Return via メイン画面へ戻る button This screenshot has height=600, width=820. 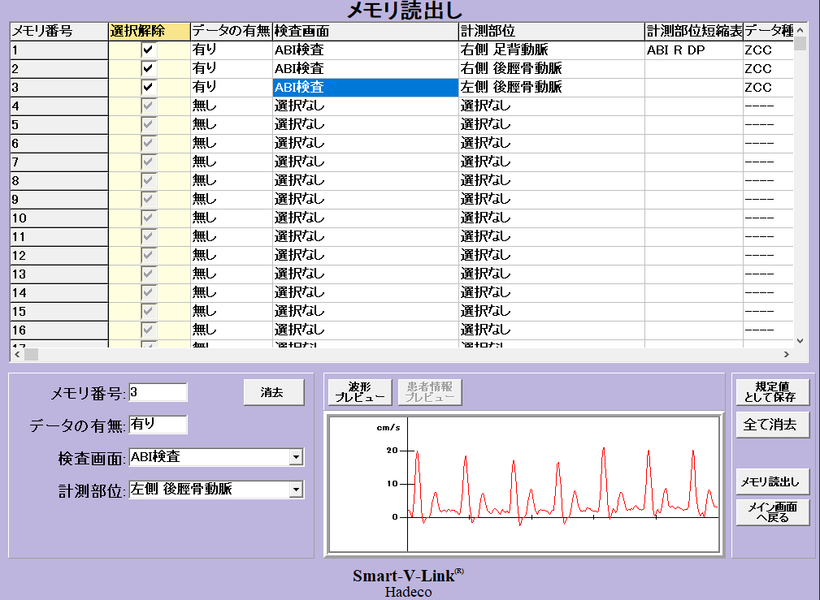coord(771,512)
